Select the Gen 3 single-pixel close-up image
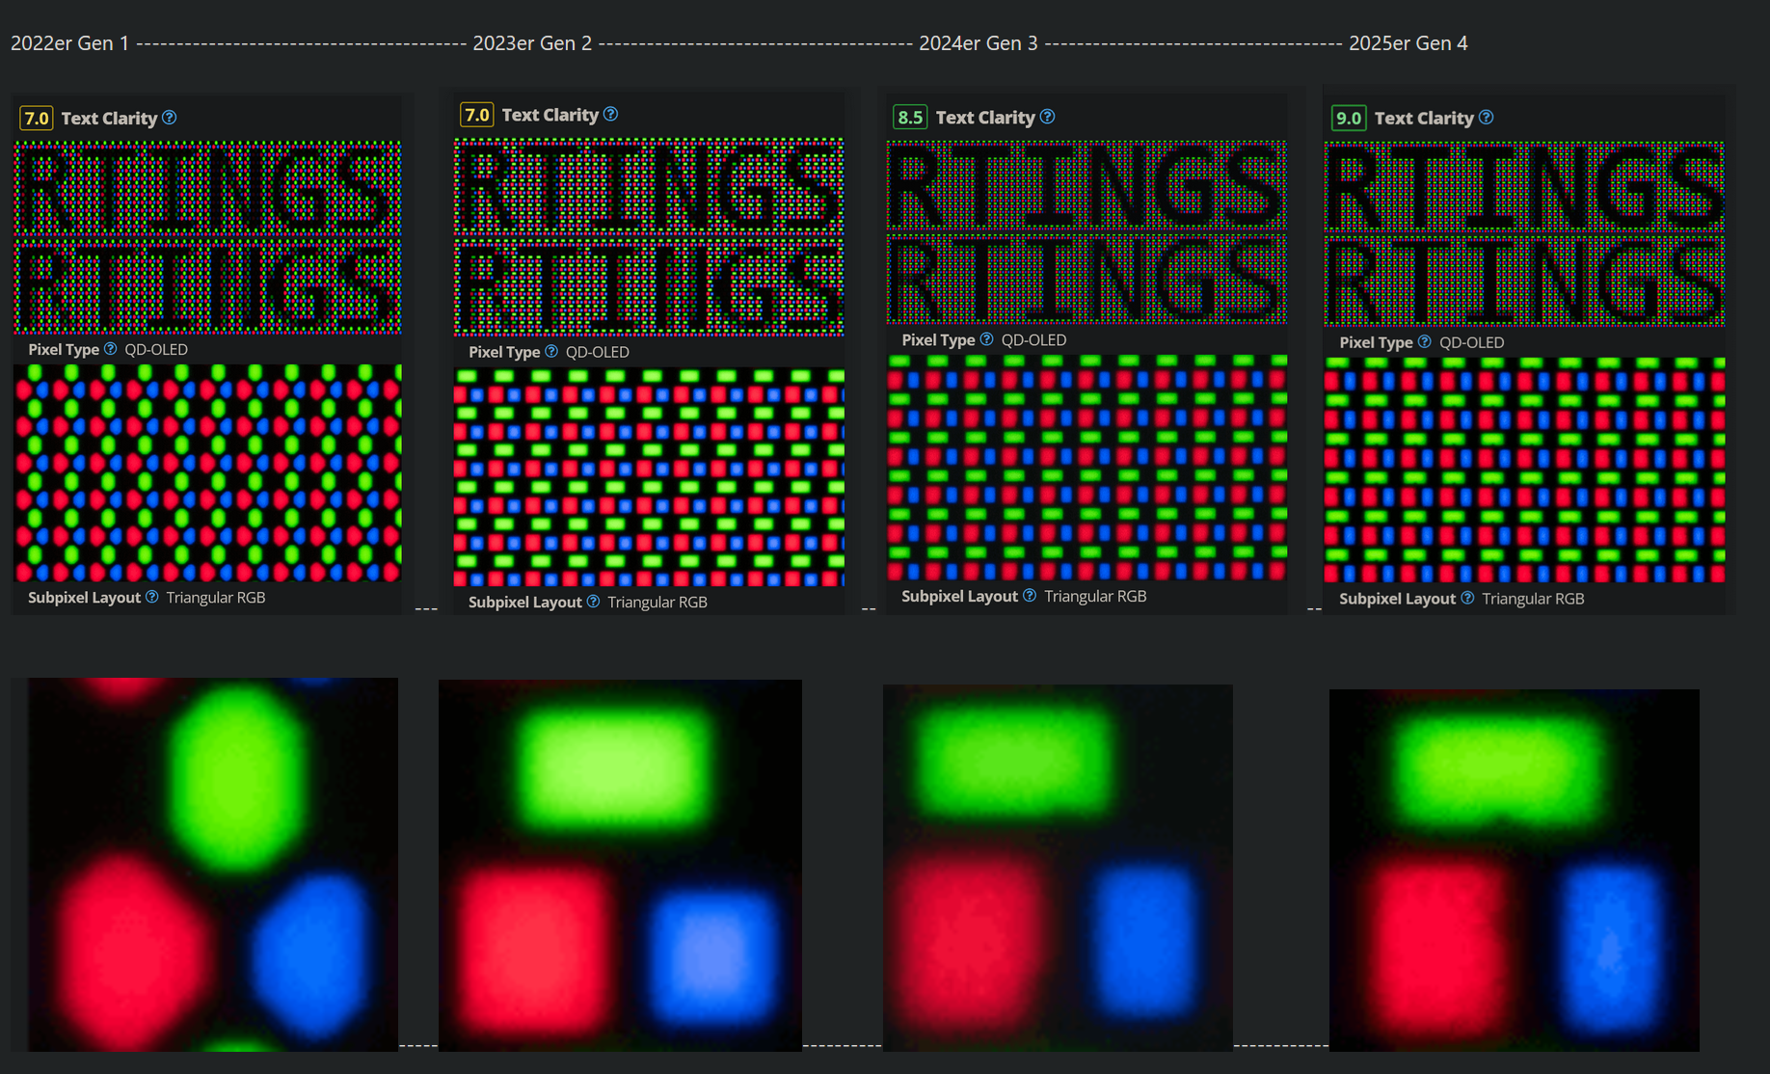The height and width of the screenshot is (1074, 1770). [1058, 868]
